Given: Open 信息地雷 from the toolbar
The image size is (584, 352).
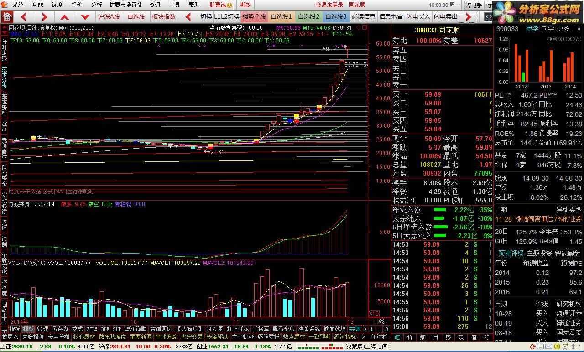Looking at the screenshot, I should coord(391,17).
